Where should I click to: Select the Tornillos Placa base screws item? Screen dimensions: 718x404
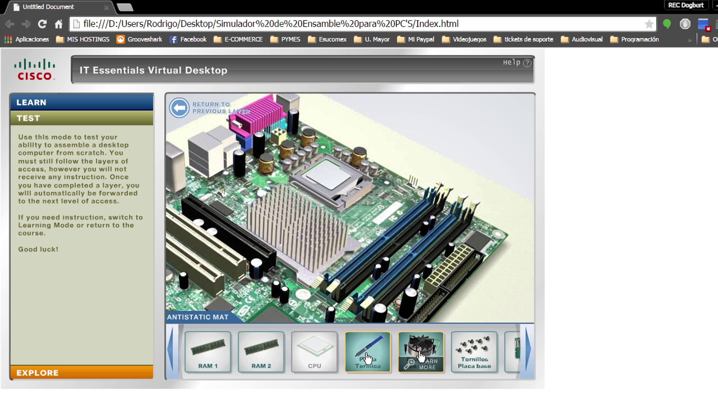[474, 352]
